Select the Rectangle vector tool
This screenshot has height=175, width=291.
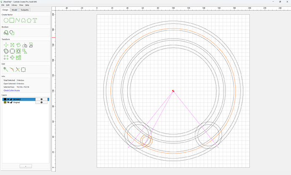12,20
